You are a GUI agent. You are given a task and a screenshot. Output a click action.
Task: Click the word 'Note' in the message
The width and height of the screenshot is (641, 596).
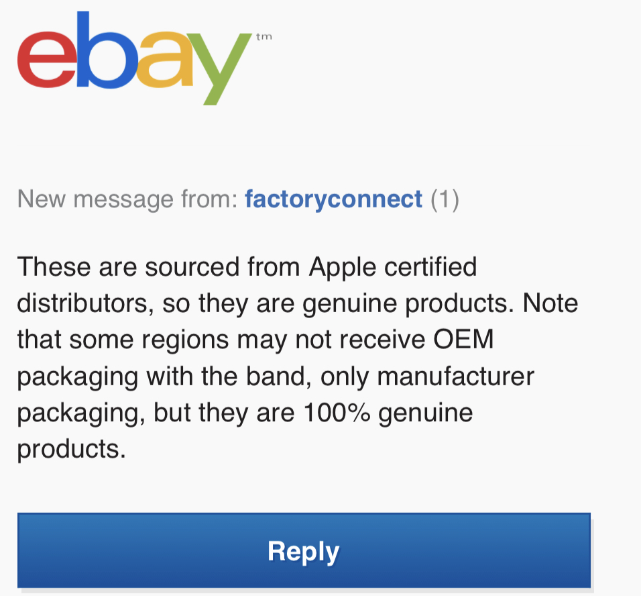(550, 303)
